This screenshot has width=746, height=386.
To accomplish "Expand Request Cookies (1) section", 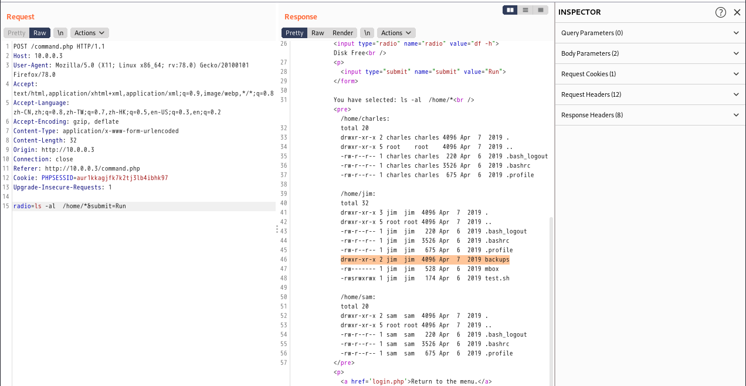I will click(650, 74).
